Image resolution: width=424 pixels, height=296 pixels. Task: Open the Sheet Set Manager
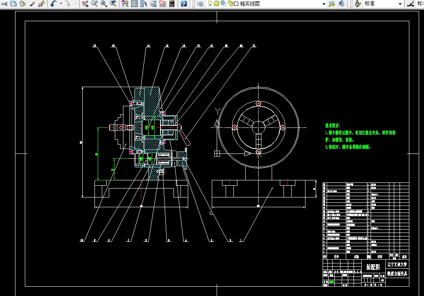(153, 4)
